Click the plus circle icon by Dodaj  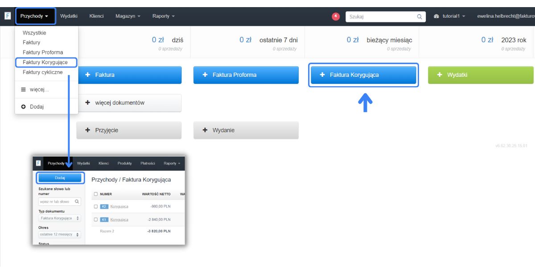24,107
